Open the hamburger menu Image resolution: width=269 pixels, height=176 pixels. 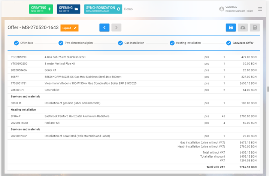point(260,9)
